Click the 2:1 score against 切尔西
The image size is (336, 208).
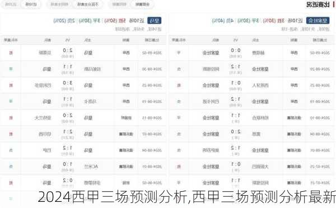[x=68, y=131]
